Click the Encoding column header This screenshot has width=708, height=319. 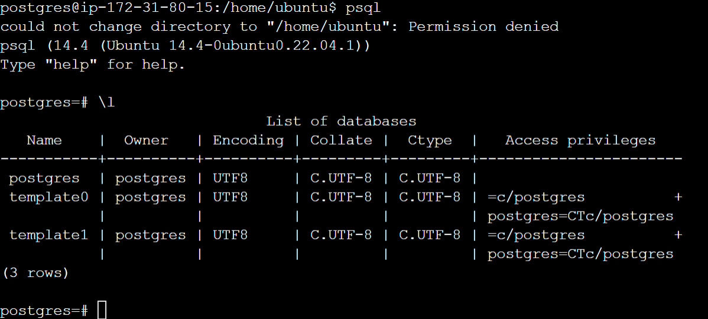click(x=248, y=141)
